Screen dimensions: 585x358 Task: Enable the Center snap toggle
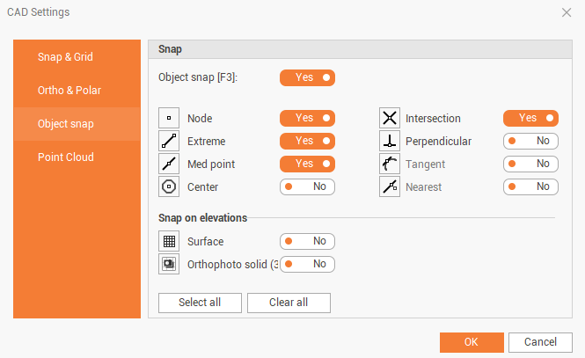307,186
